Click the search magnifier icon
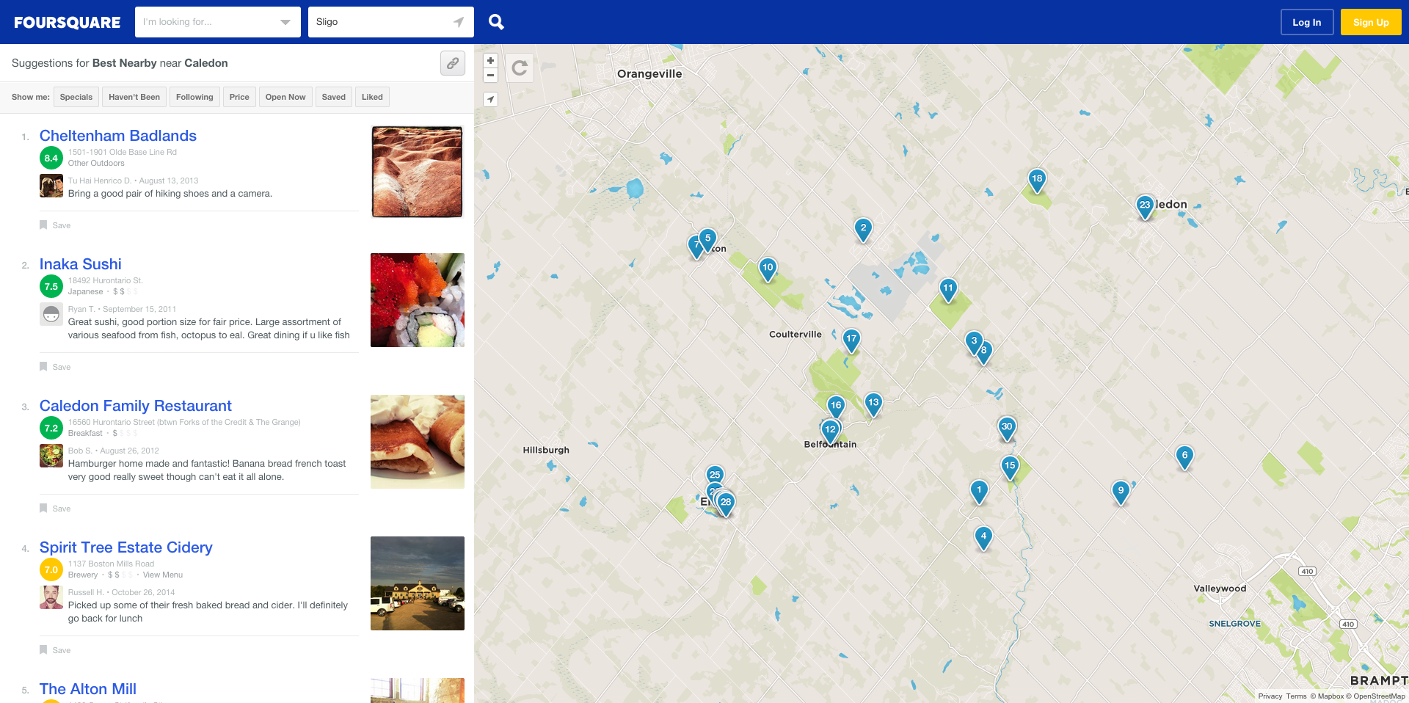Screen dimensions: 1409x703 [x=496, y=22]
